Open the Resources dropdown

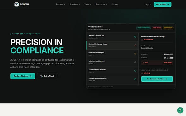click(x=101, y=4)
